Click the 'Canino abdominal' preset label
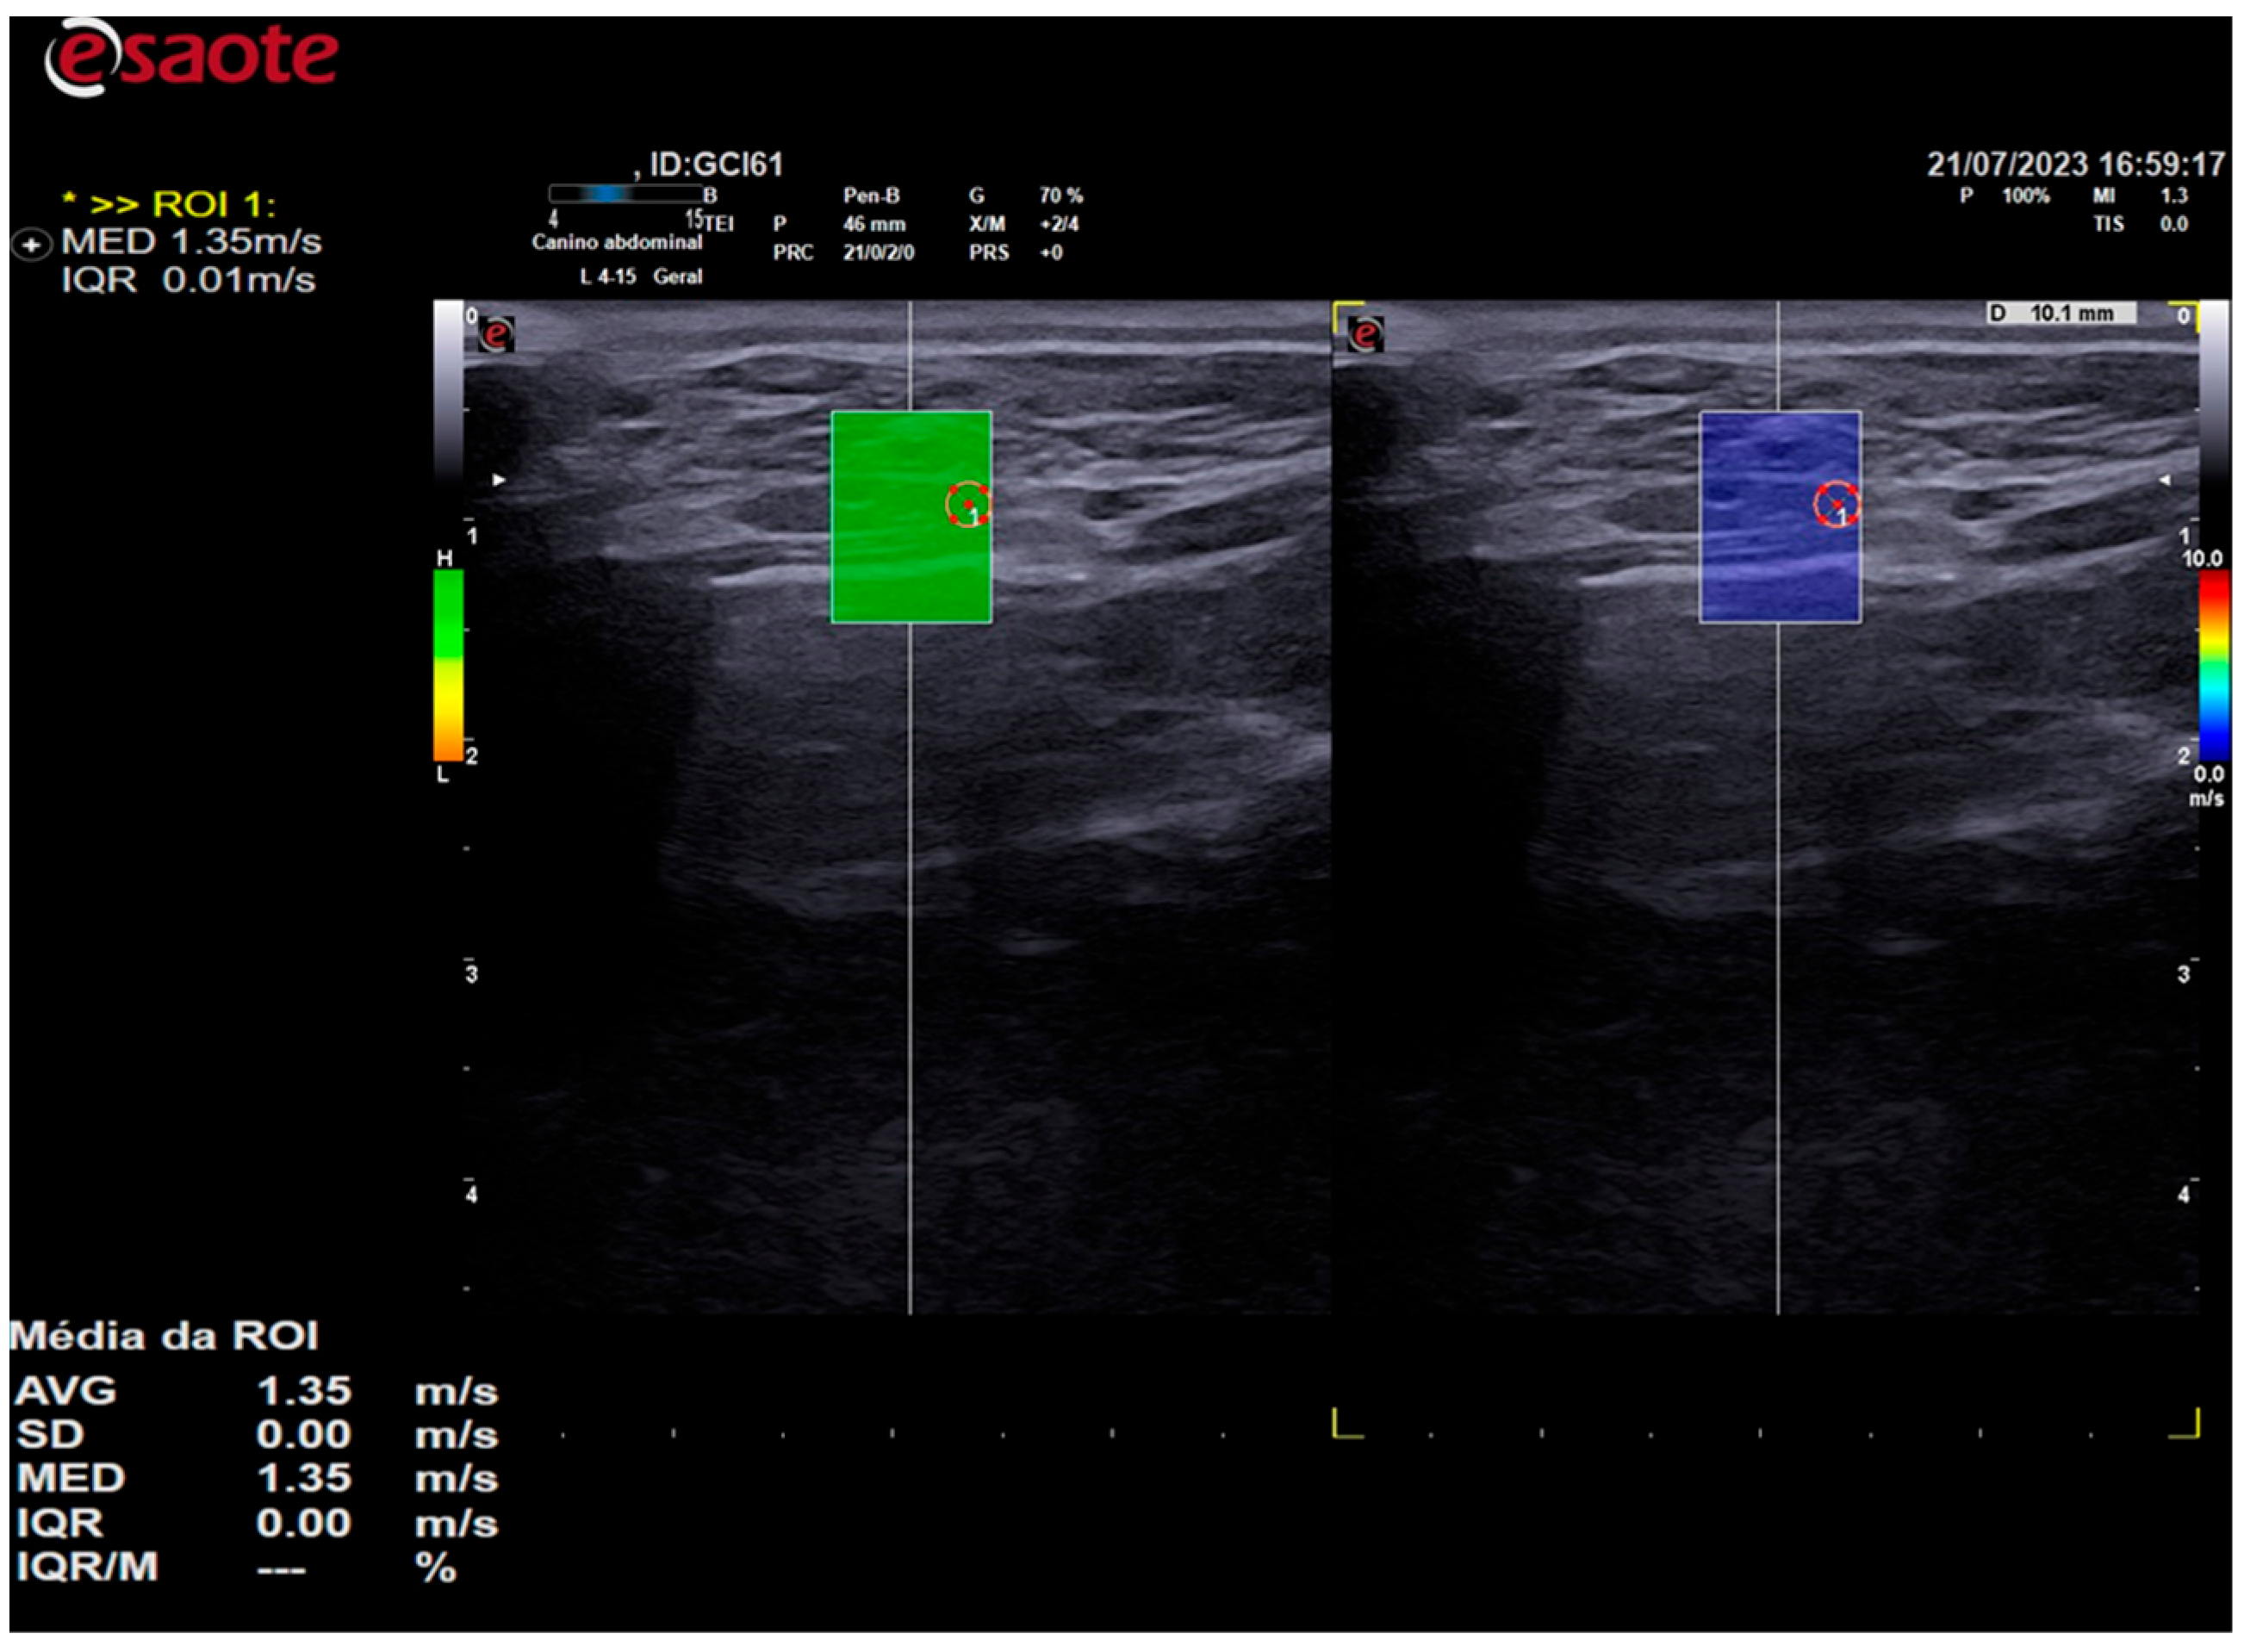 (617, 242)
